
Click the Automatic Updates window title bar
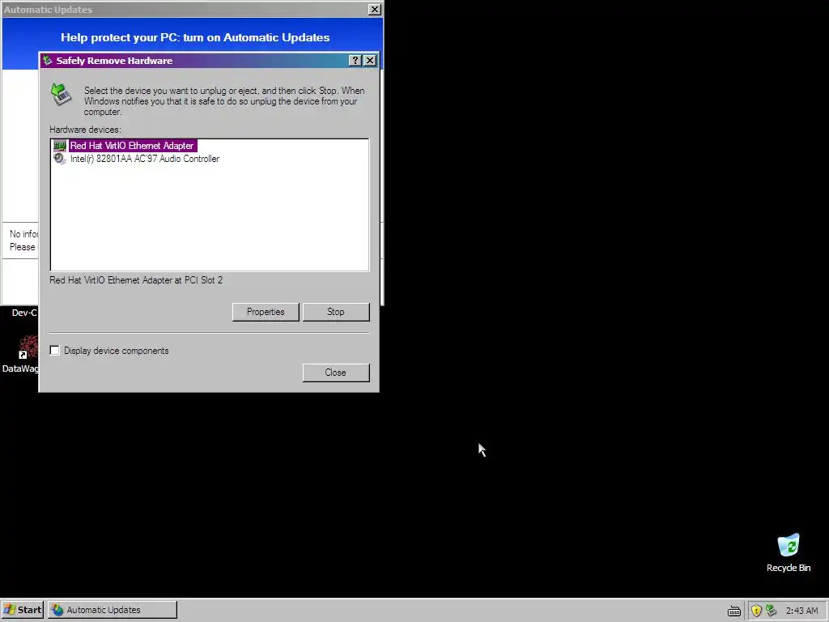(185, 10)
